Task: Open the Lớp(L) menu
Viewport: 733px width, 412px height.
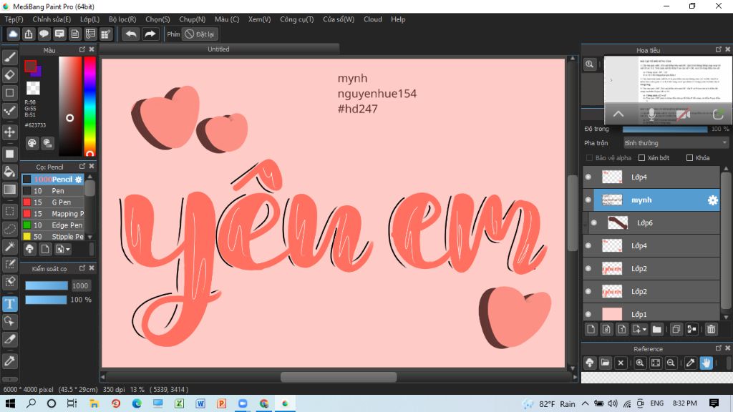Action: click(89, 19)
